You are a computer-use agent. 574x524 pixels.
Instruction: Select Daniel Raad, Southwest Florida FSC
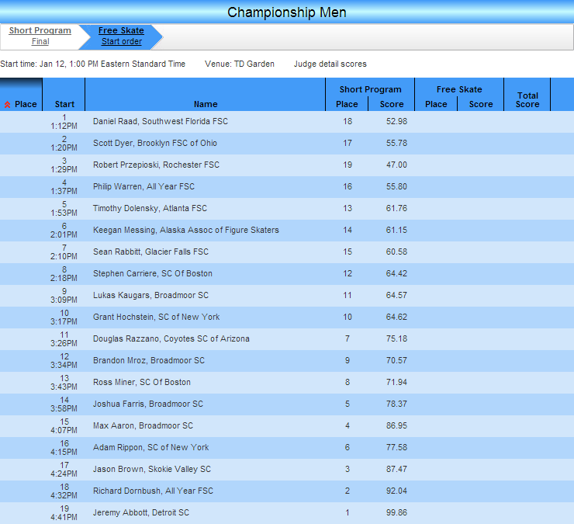161,121
